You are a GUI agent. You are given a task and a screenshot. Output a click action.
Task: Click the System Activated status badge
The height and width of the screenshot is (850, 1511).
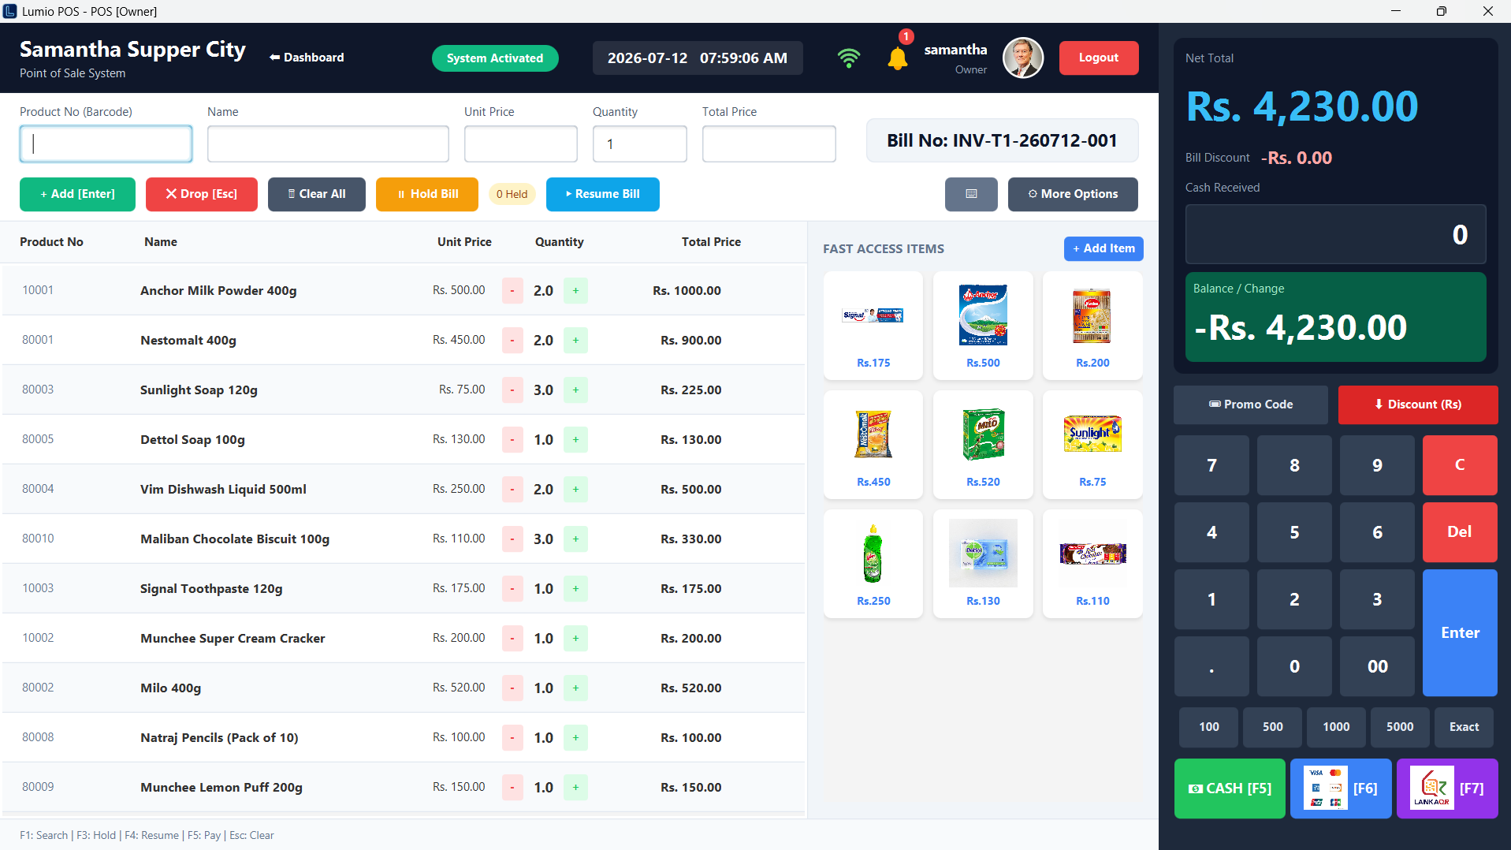point(495,58)
